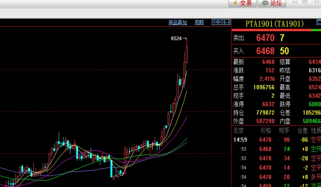The image size is (321, 187).
Task: Select the 卖出 label
Action: click(239, 38)
